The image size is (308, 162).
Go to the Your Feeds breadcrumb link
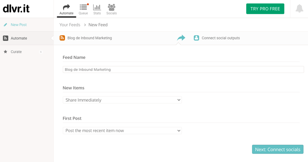pos(70,25)
